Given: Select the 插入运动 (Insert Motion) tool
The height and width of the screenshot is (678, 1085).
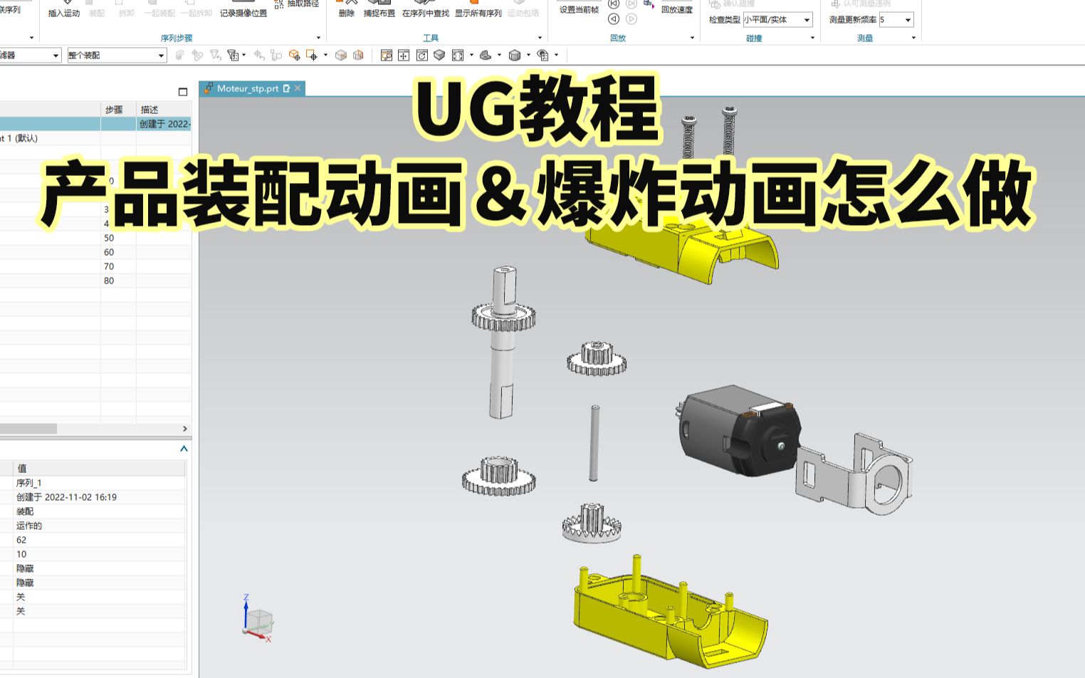Looking at the screenshot, I should tap(63, 14).
